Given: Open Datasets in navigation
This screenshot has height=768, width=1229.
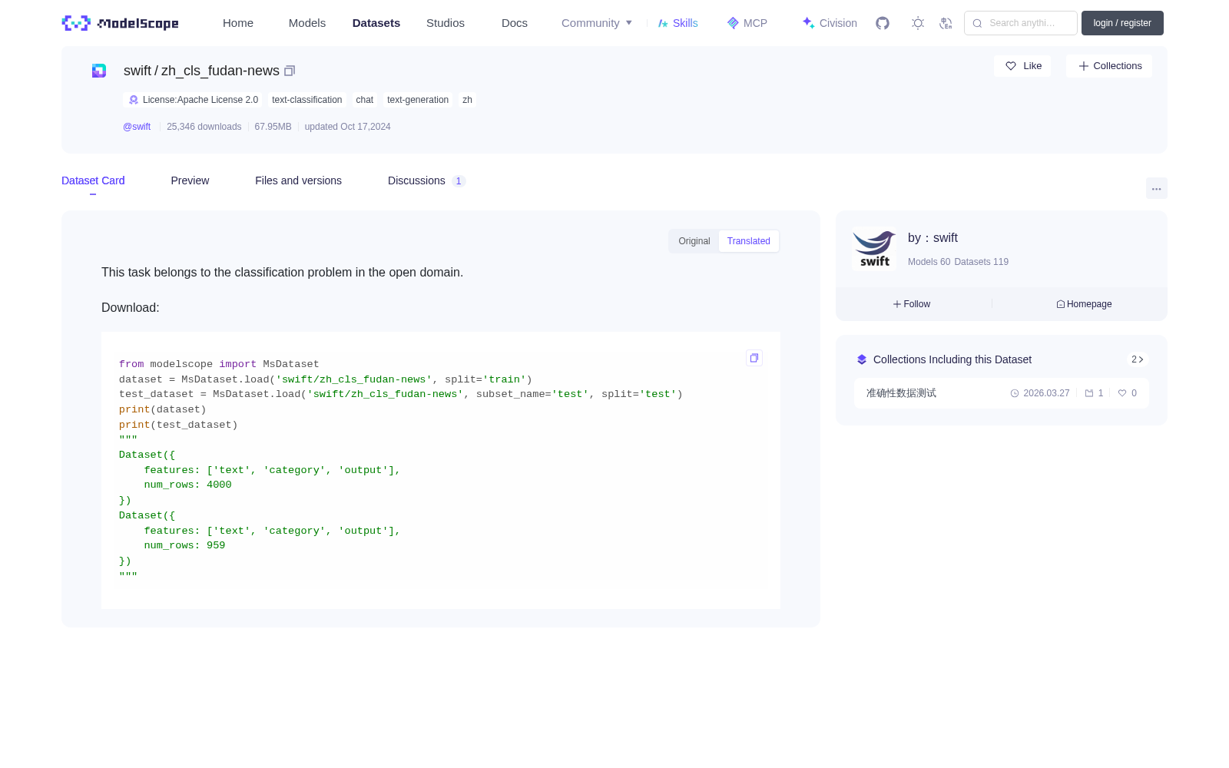Looking at the screenshot, I should 376,23.
